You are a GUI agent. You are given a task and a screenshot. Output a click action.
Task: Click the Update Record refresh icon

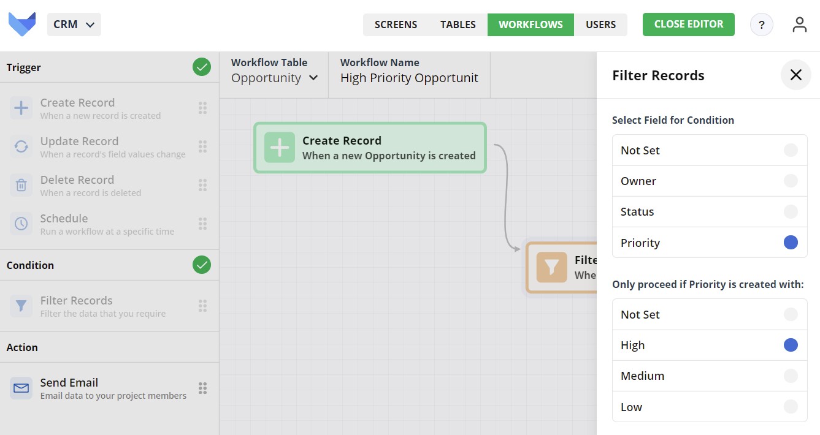pyautogui.click(x=21, y=146)
